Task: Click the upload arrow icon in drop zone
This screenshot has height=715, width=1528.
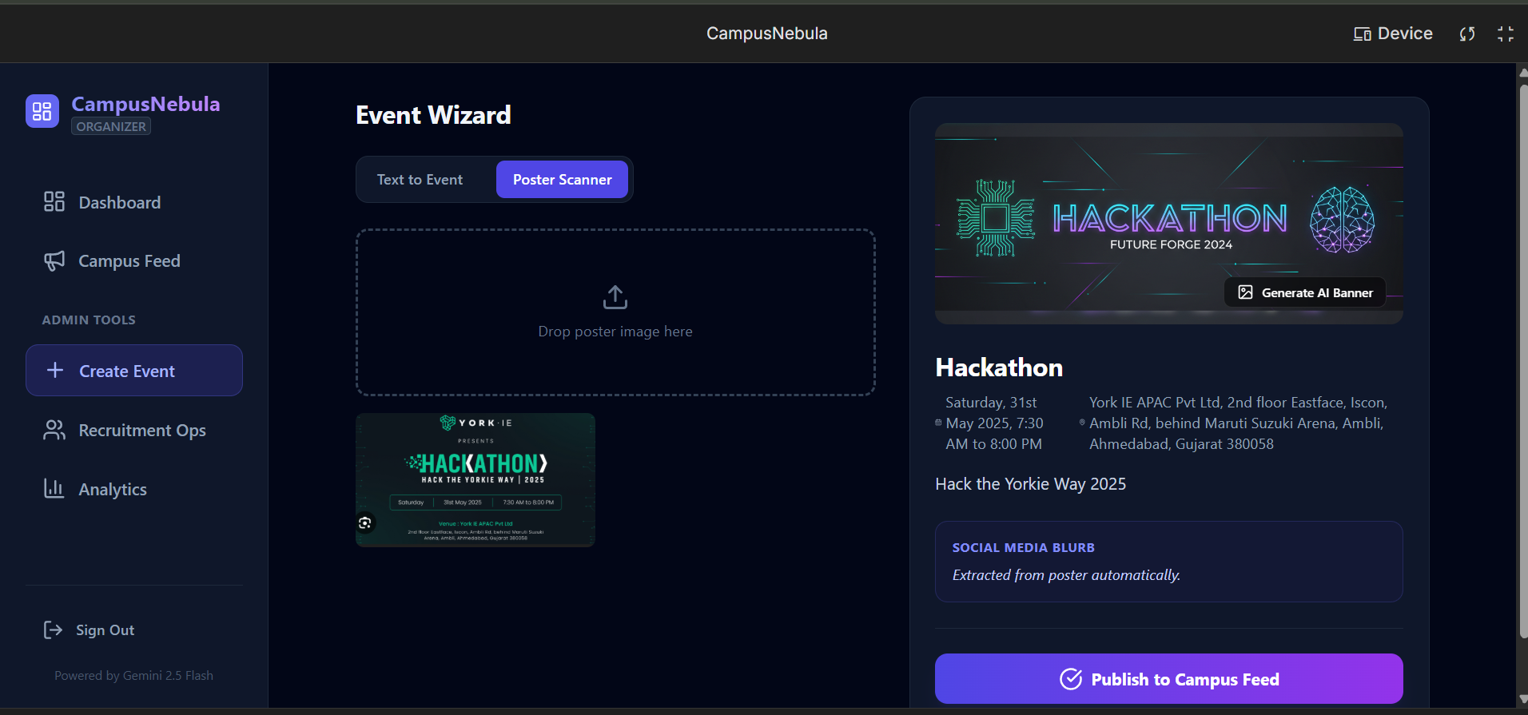Action: click(x=615, y=297)
